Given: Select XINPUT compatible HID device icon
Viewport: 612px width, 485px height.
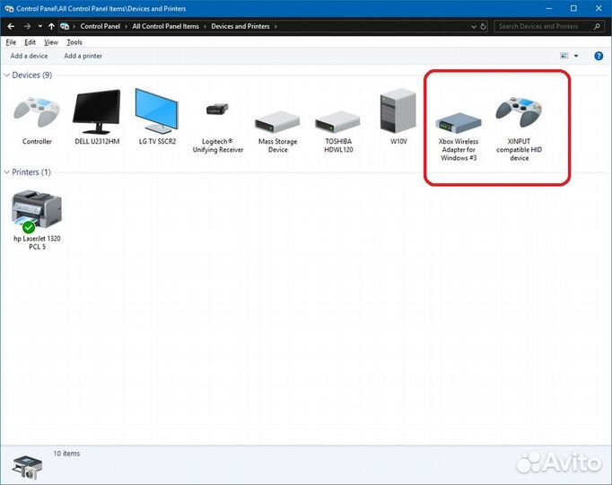Looking at the screenshot, I should point(519,112).
